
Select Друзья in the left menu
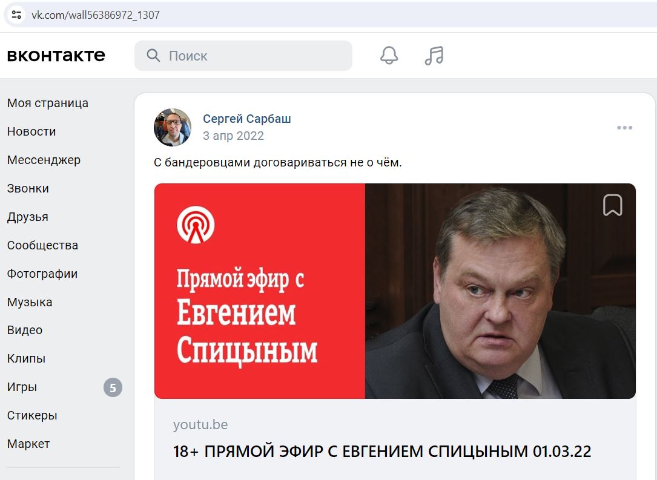point(28,217)
